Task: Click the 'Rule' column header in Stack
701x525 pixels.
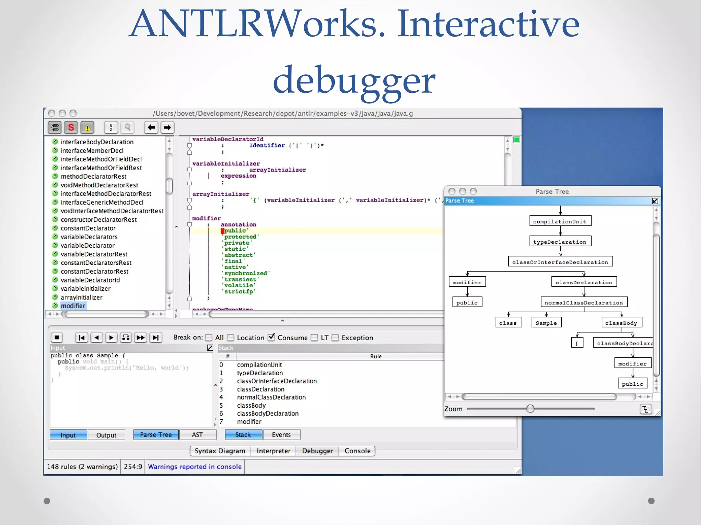Action: point(375,356)
